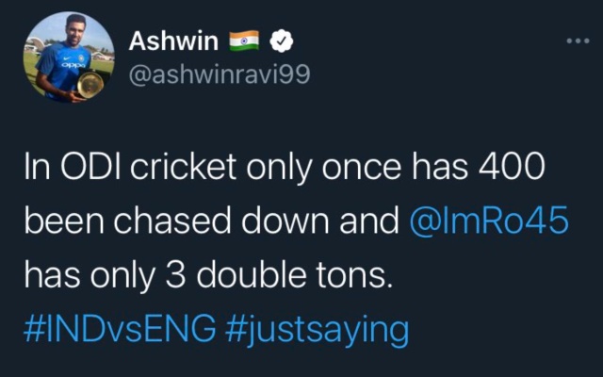Open the #INDvsENG hashtag
This screenshot has height=377, width=603.
click(122, 329)
